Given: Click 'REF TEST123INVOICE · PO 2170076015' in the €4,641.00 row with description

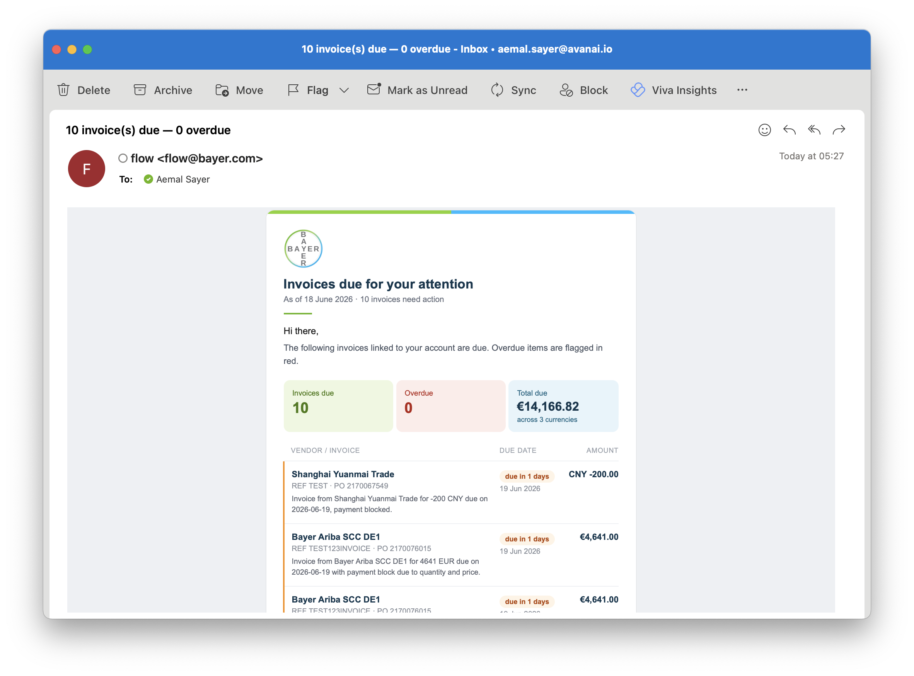Looking at the screenshot, I should [361, 548].
